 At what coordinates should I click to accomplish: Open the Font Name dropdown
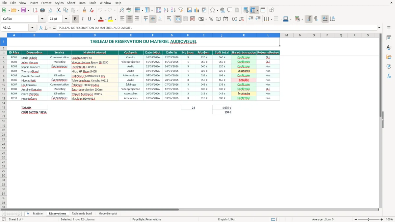42,19
